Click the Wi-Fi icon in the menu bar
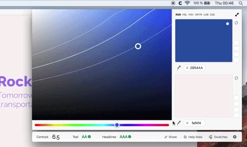Image resolution: width=247 pixels, height=147 pixels. click(x=187, y=3)
